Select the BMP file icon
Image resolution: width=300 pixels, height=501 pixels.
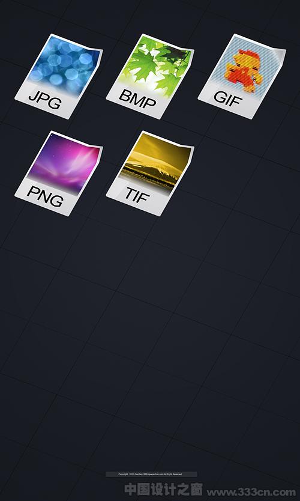pyautogui.click(x=150, y=76)
